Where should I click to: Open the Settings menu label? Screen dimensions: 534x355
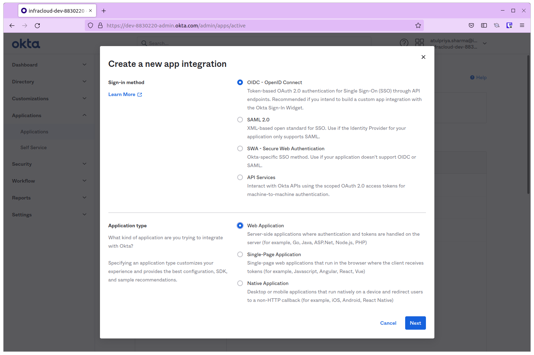click(x=22, y=215)
